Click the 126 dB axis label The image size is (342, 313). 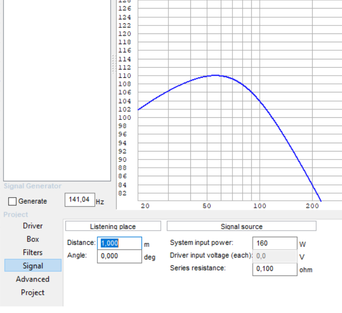point(125,9)
